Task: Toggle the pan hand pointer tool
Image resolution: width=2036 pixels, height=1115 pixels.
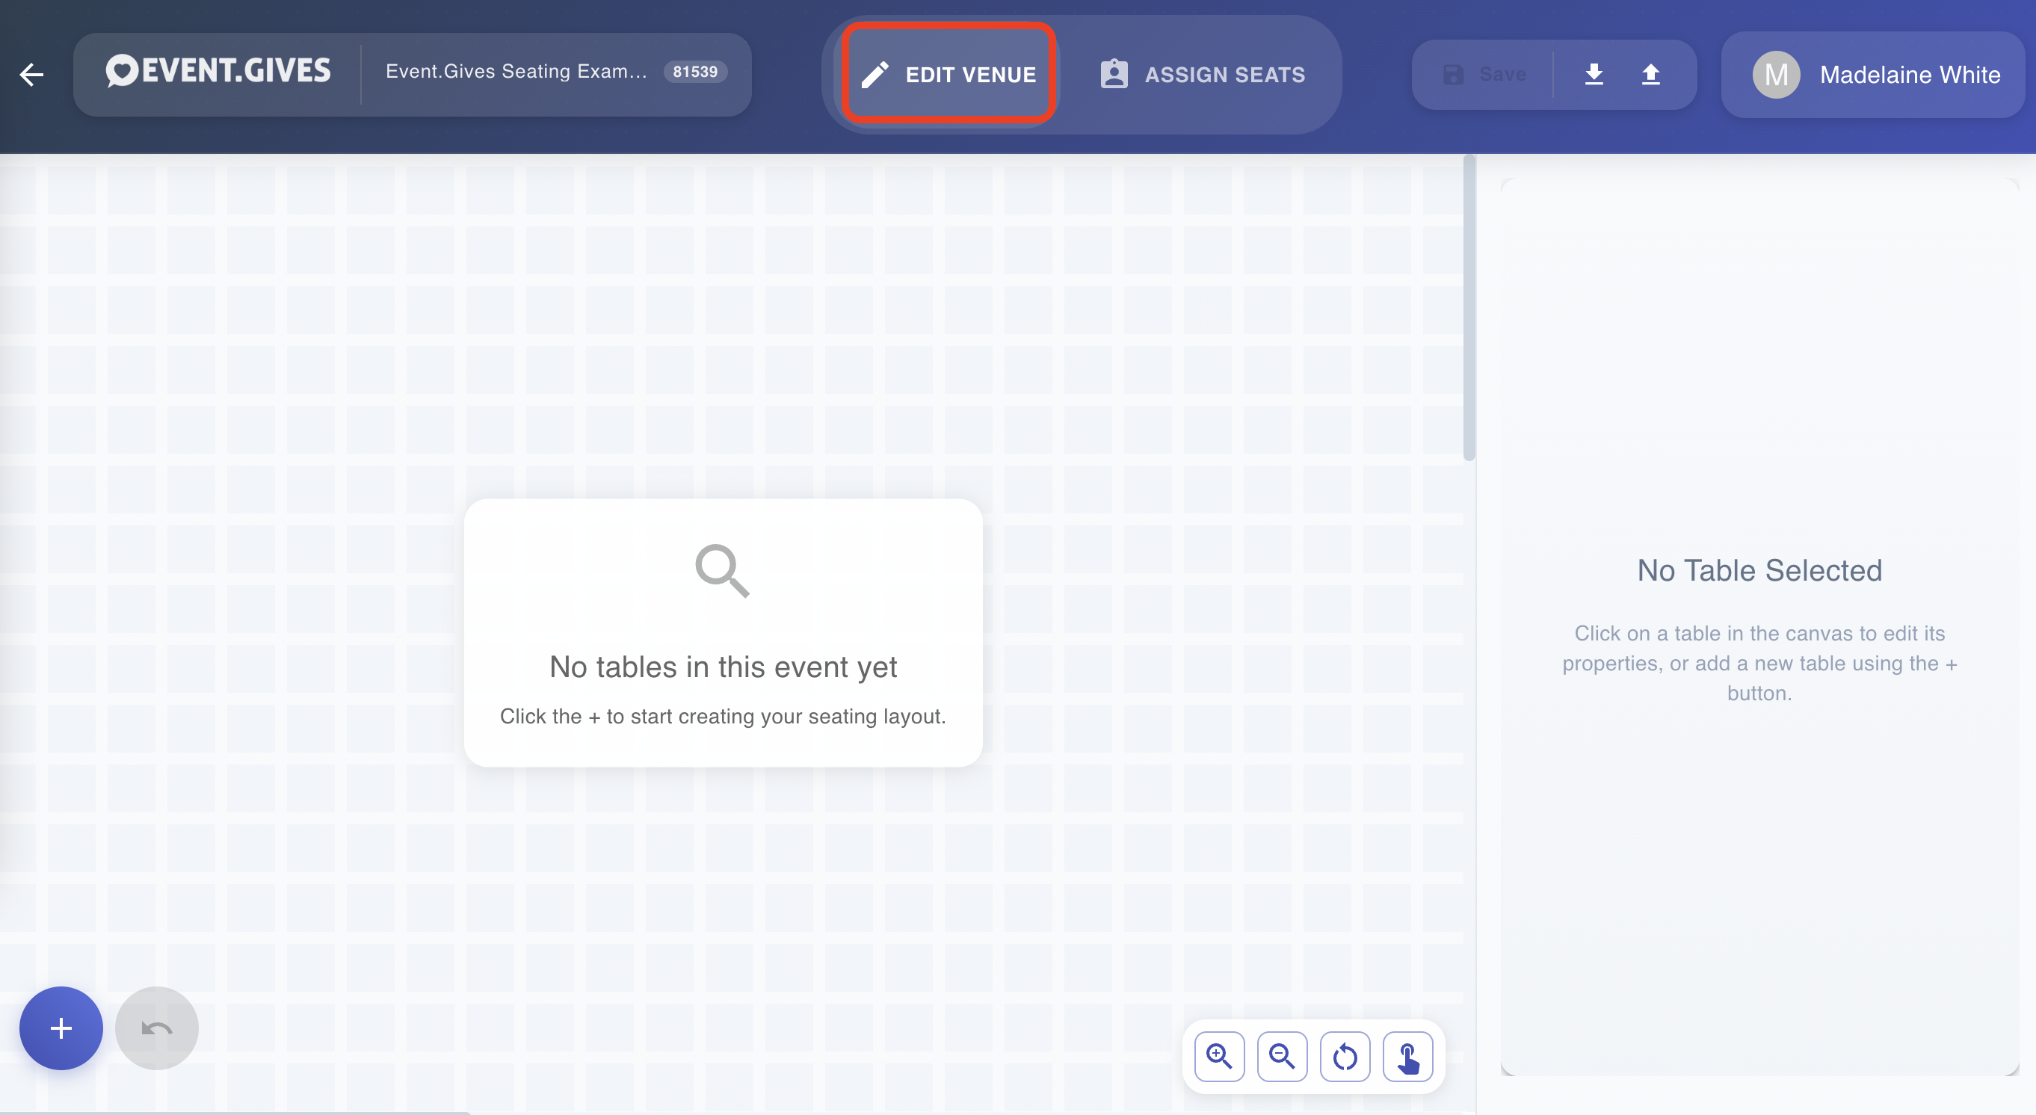Action: [1407, 1057]
